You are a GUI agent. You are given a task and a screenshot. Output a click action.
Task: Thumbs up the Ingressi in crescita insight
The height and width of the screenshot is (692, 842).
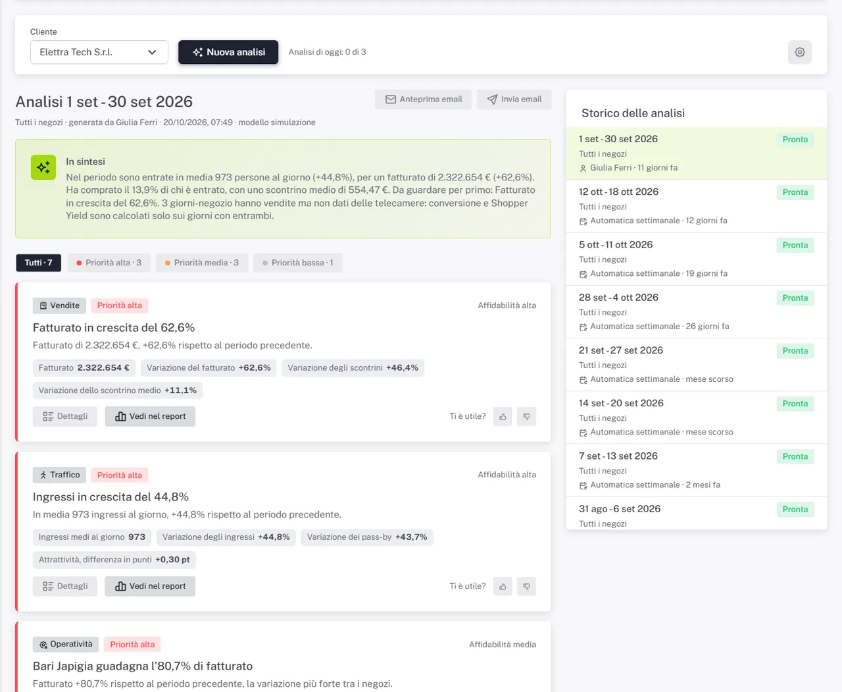[x=503, y=586]
